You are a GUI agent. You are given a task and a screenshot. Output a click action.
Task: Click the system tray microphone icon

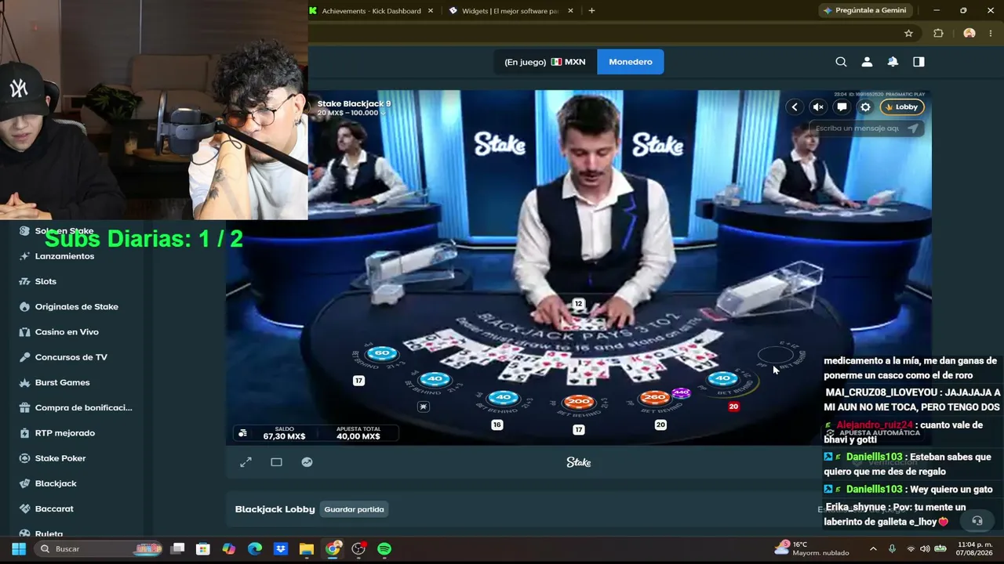892,548
